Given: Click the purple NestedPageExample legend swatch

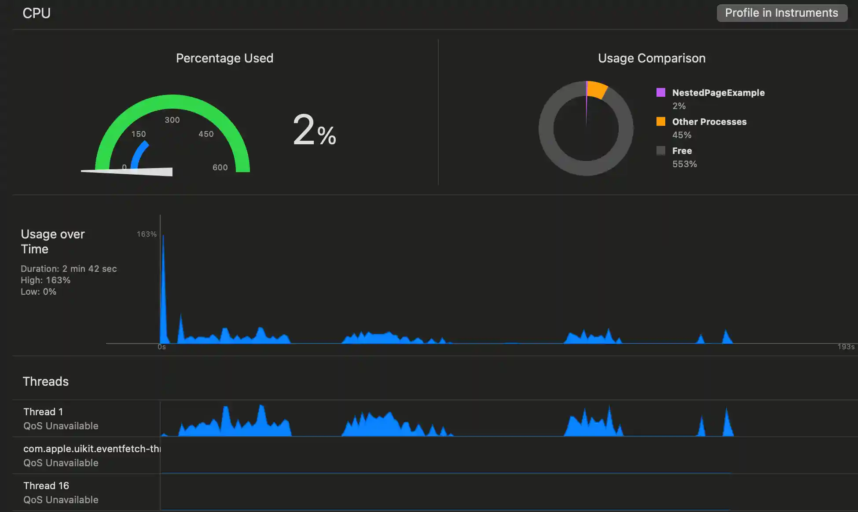Looking at the screenshot, I should point(660,92).
